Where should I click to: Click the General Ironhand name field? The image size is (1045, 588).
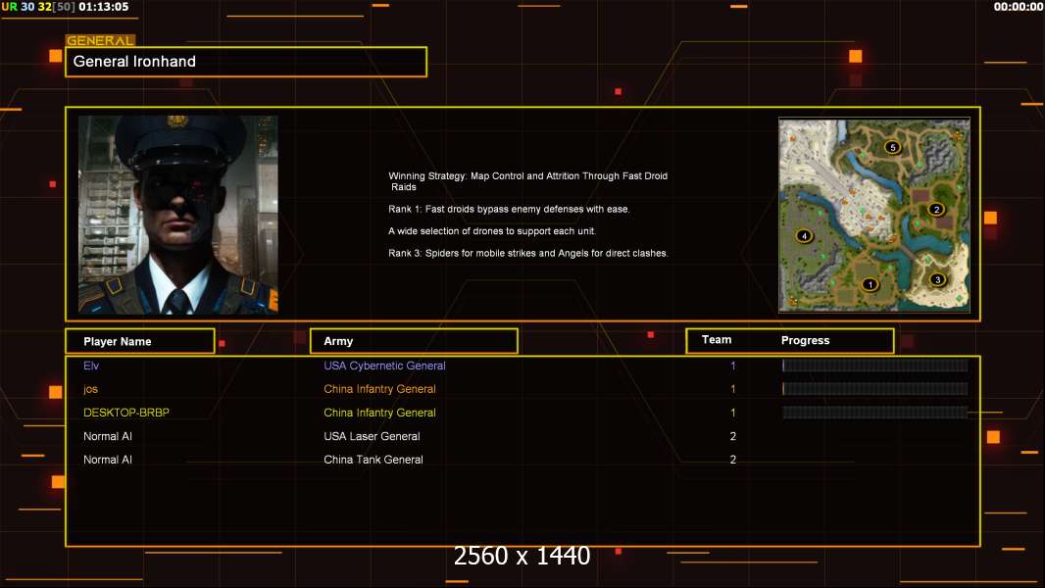[246, 62]
